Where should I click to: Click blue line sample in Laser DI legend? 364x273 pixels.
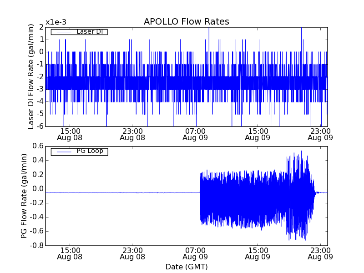63,32
